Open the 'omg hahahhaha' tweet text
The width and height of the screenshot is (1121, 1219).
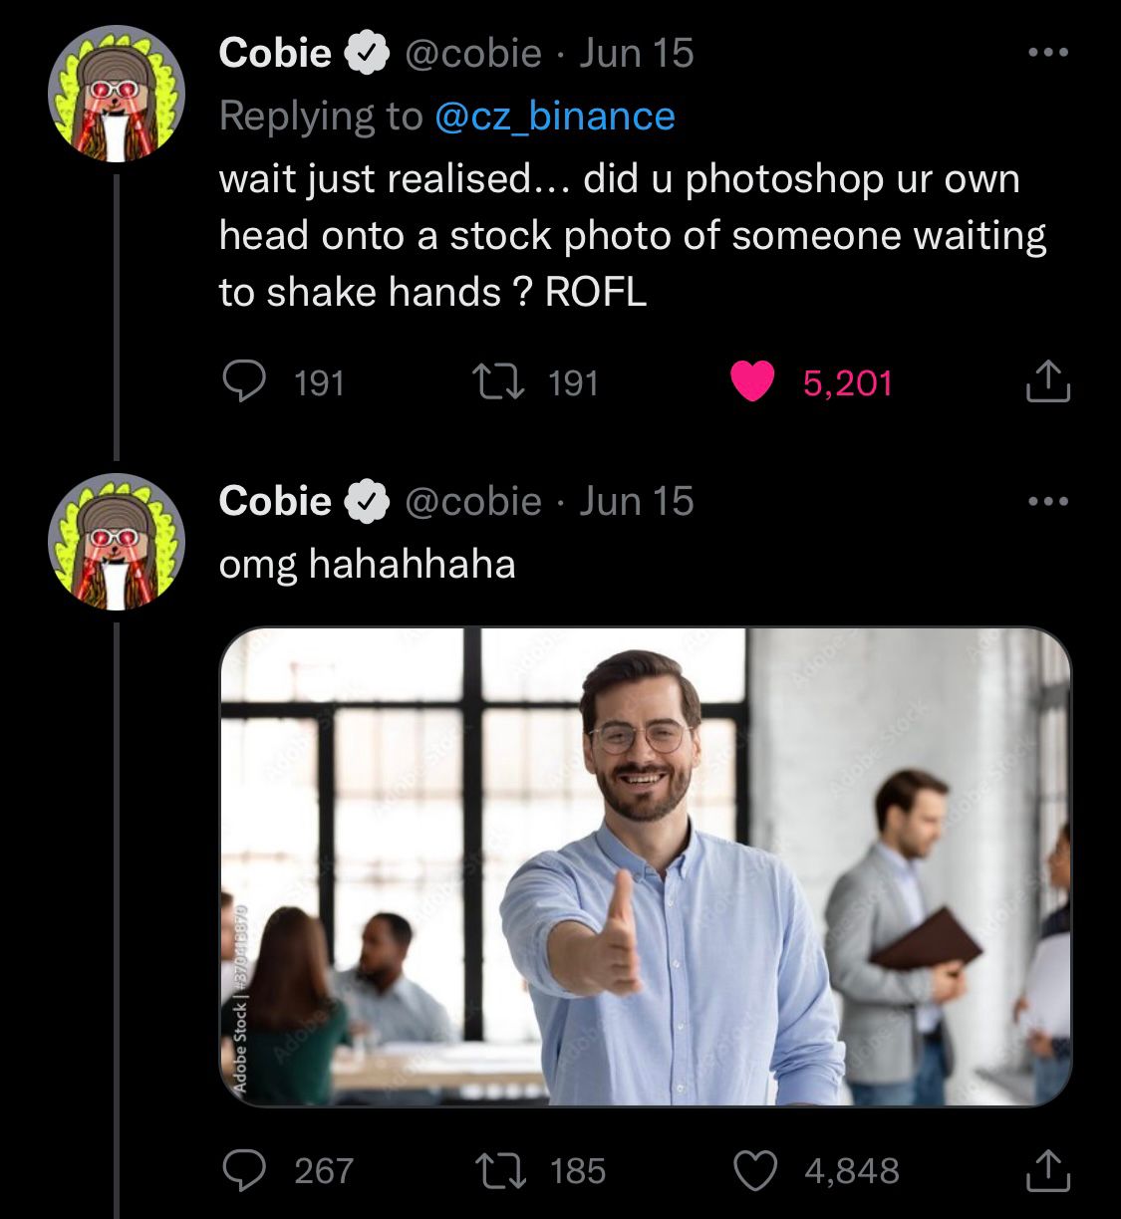tap(367, 564)
